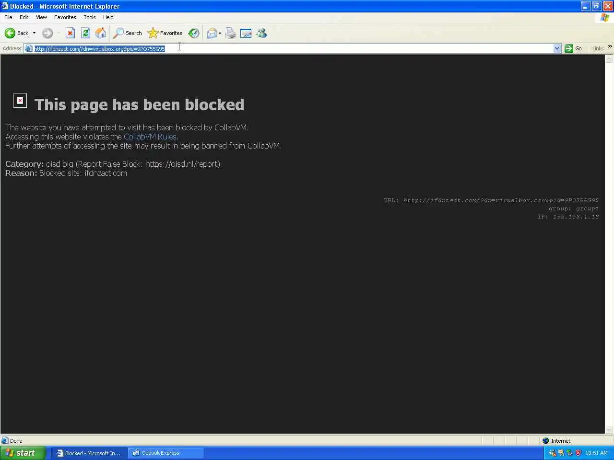Image resolution: width=614 pixels, height=460 pixels.
Task: Open the History toolbar icon
Action: 194,33
